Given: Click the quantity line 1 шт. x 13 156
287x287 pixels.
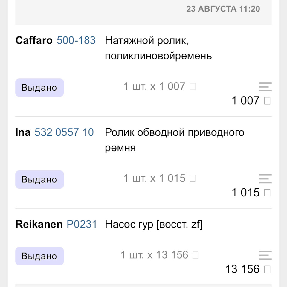Looking at the screenshot, I should click(159, 255).
